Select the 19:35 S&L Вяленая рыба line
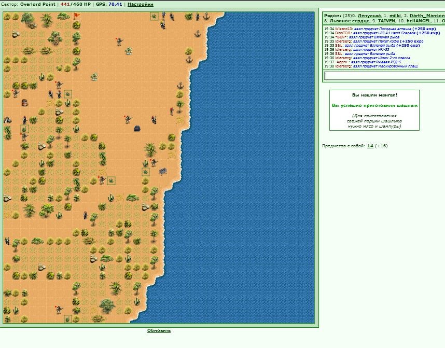 coord(372,46)
